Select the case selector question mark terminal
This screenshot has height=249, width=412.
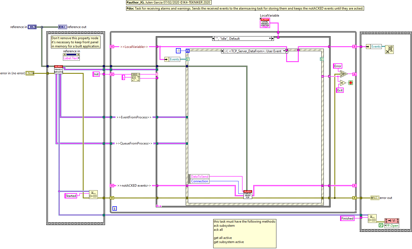(x=157, y=74)
